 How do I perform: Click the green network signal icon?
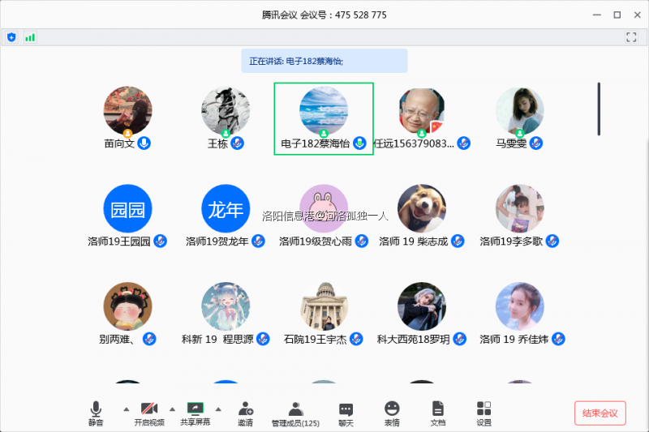point(30,37)
